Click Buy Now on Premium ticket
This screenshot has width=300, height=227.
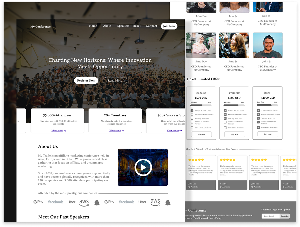tap(234, 134)
